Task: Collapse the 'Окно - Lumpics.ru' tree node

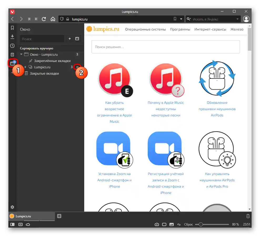Action: click(x=21, y=54)
